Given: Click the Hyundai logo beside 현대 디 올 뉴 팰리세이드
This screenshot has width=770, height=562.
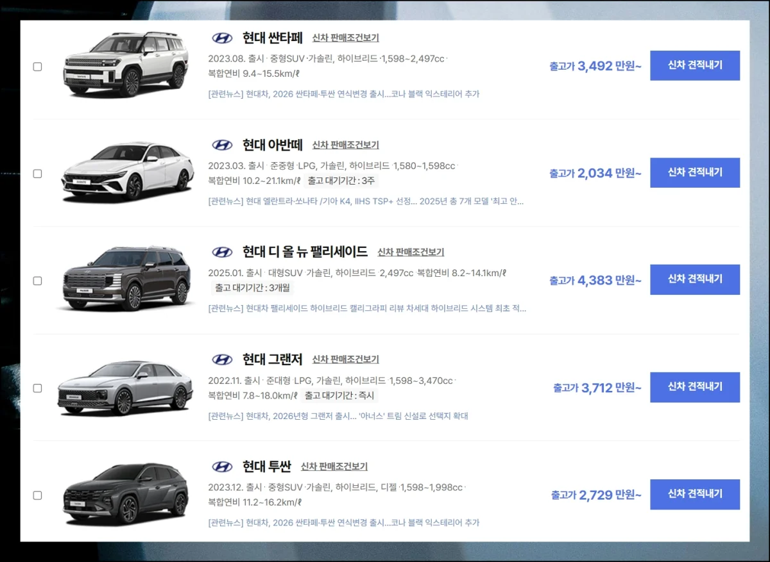Looking at the screenshot, I should coord(222,252).
